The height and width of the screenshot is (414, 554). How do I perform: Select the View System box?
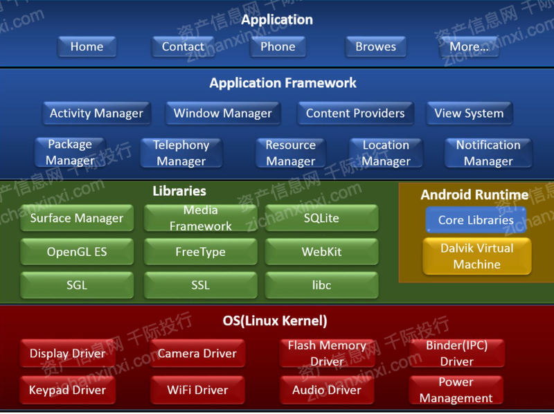[469, 114]
